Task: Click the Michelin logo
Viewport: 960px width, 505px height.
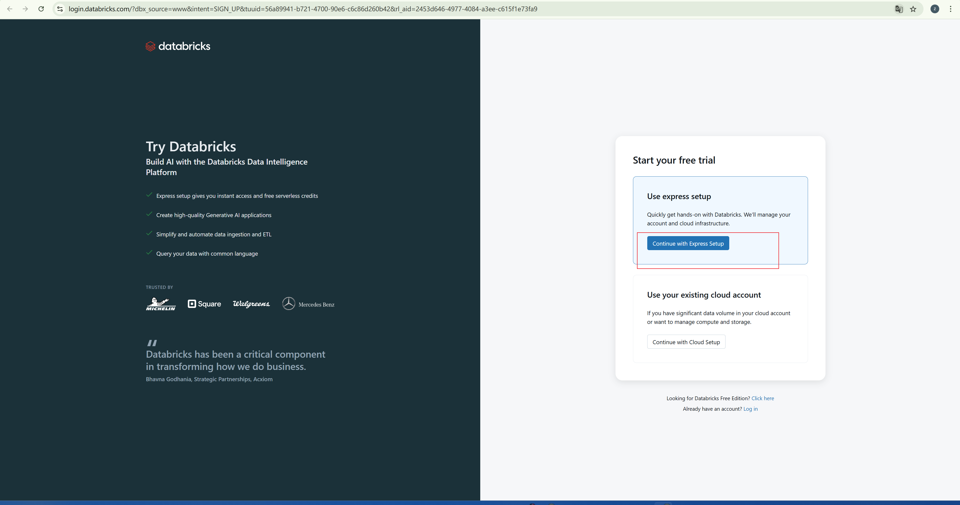Action: (160, 304)
